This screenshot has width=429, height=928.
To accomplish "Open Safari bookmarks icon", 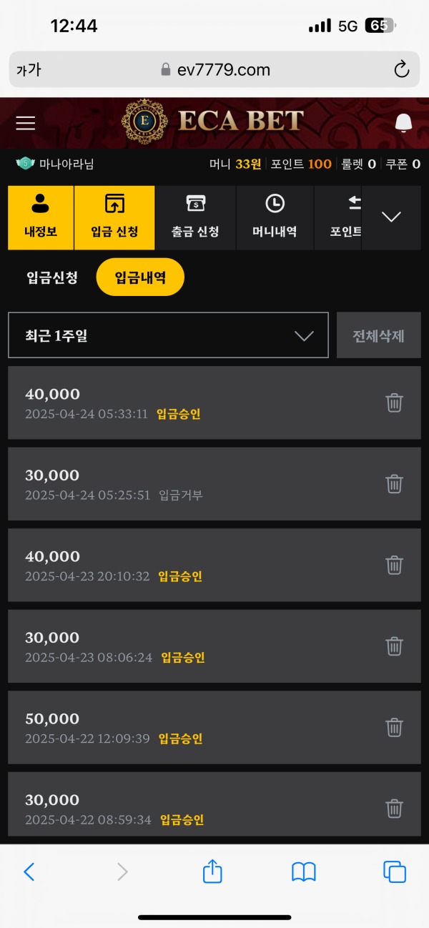I will [x=302, y=872].
